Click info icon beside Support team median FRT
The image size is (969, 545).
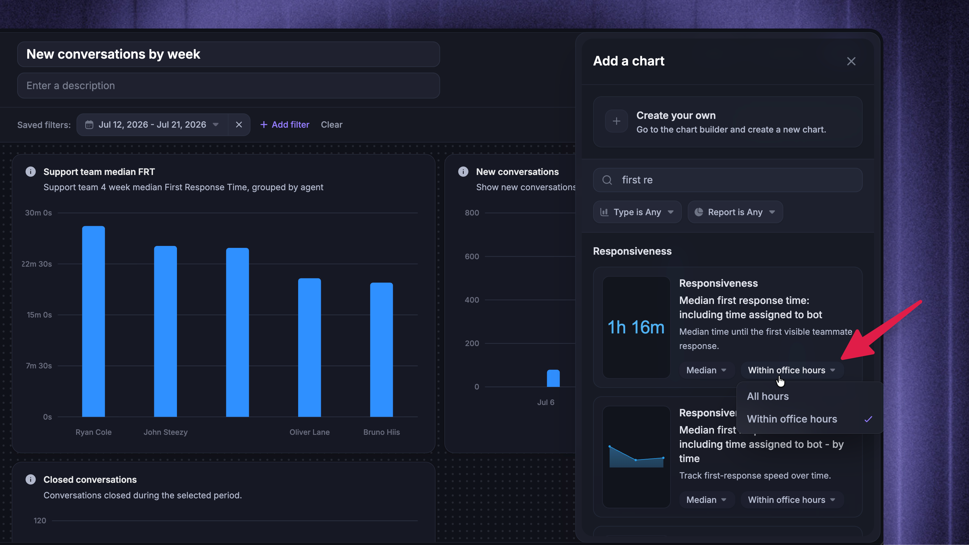(x=30, y=171)
